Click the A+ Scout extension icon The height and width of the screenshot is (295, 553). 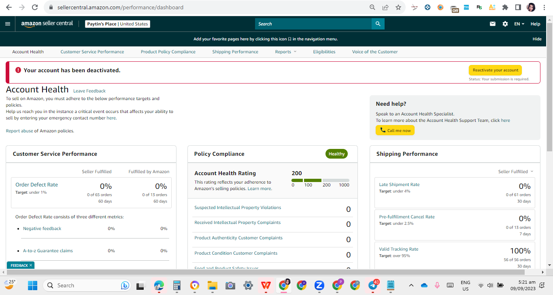492,7
